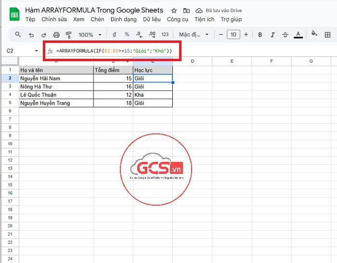Screen dimensions: 337x263
Task: Expand the font family dropdown
Action: pyautogui.click(x=194, y=35)
